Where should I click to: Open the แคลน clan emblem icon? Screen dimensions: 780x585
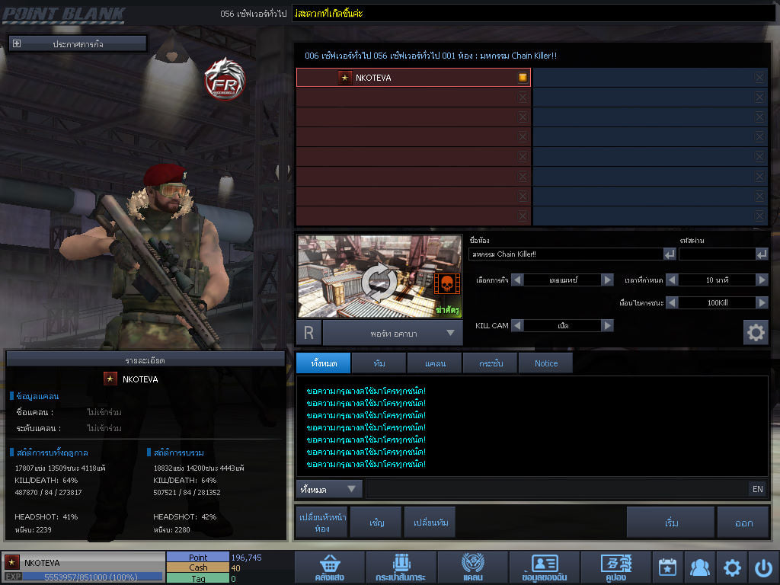pyautogui.click(x=472, y=567)
